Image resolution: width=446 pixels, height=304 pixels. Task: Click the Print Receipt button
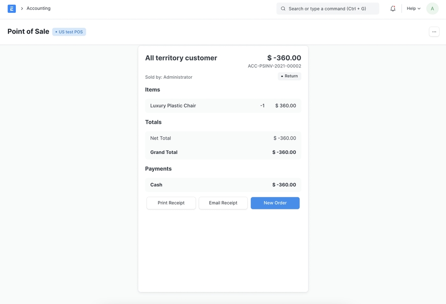[x=171, y=203]
